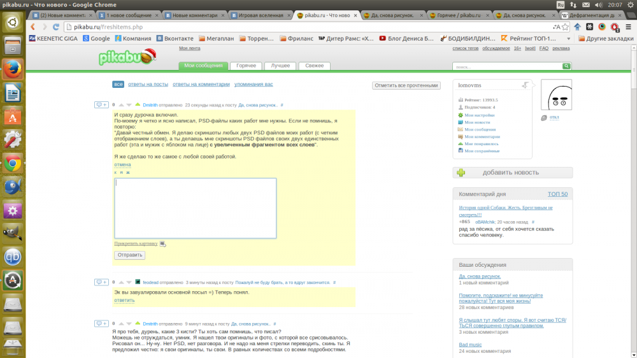Click the green search magnifier button

tap(566, 66)
